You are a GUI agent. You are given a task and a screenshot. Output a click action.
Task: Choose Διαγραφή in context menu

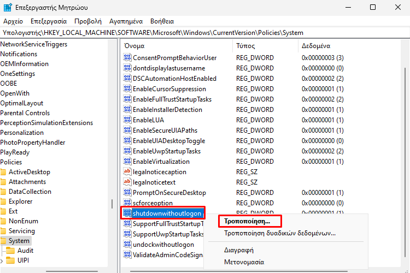239,250
